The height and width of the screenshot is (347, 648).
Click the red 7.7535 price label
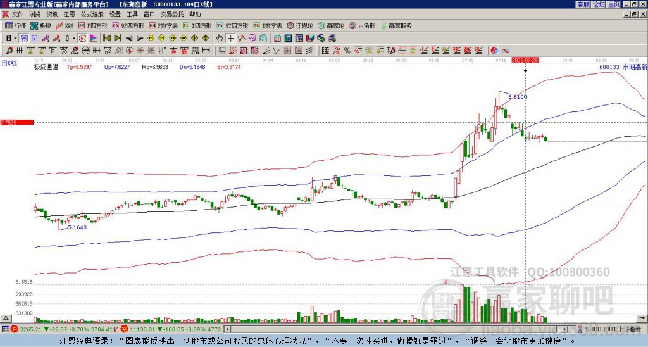17,123
